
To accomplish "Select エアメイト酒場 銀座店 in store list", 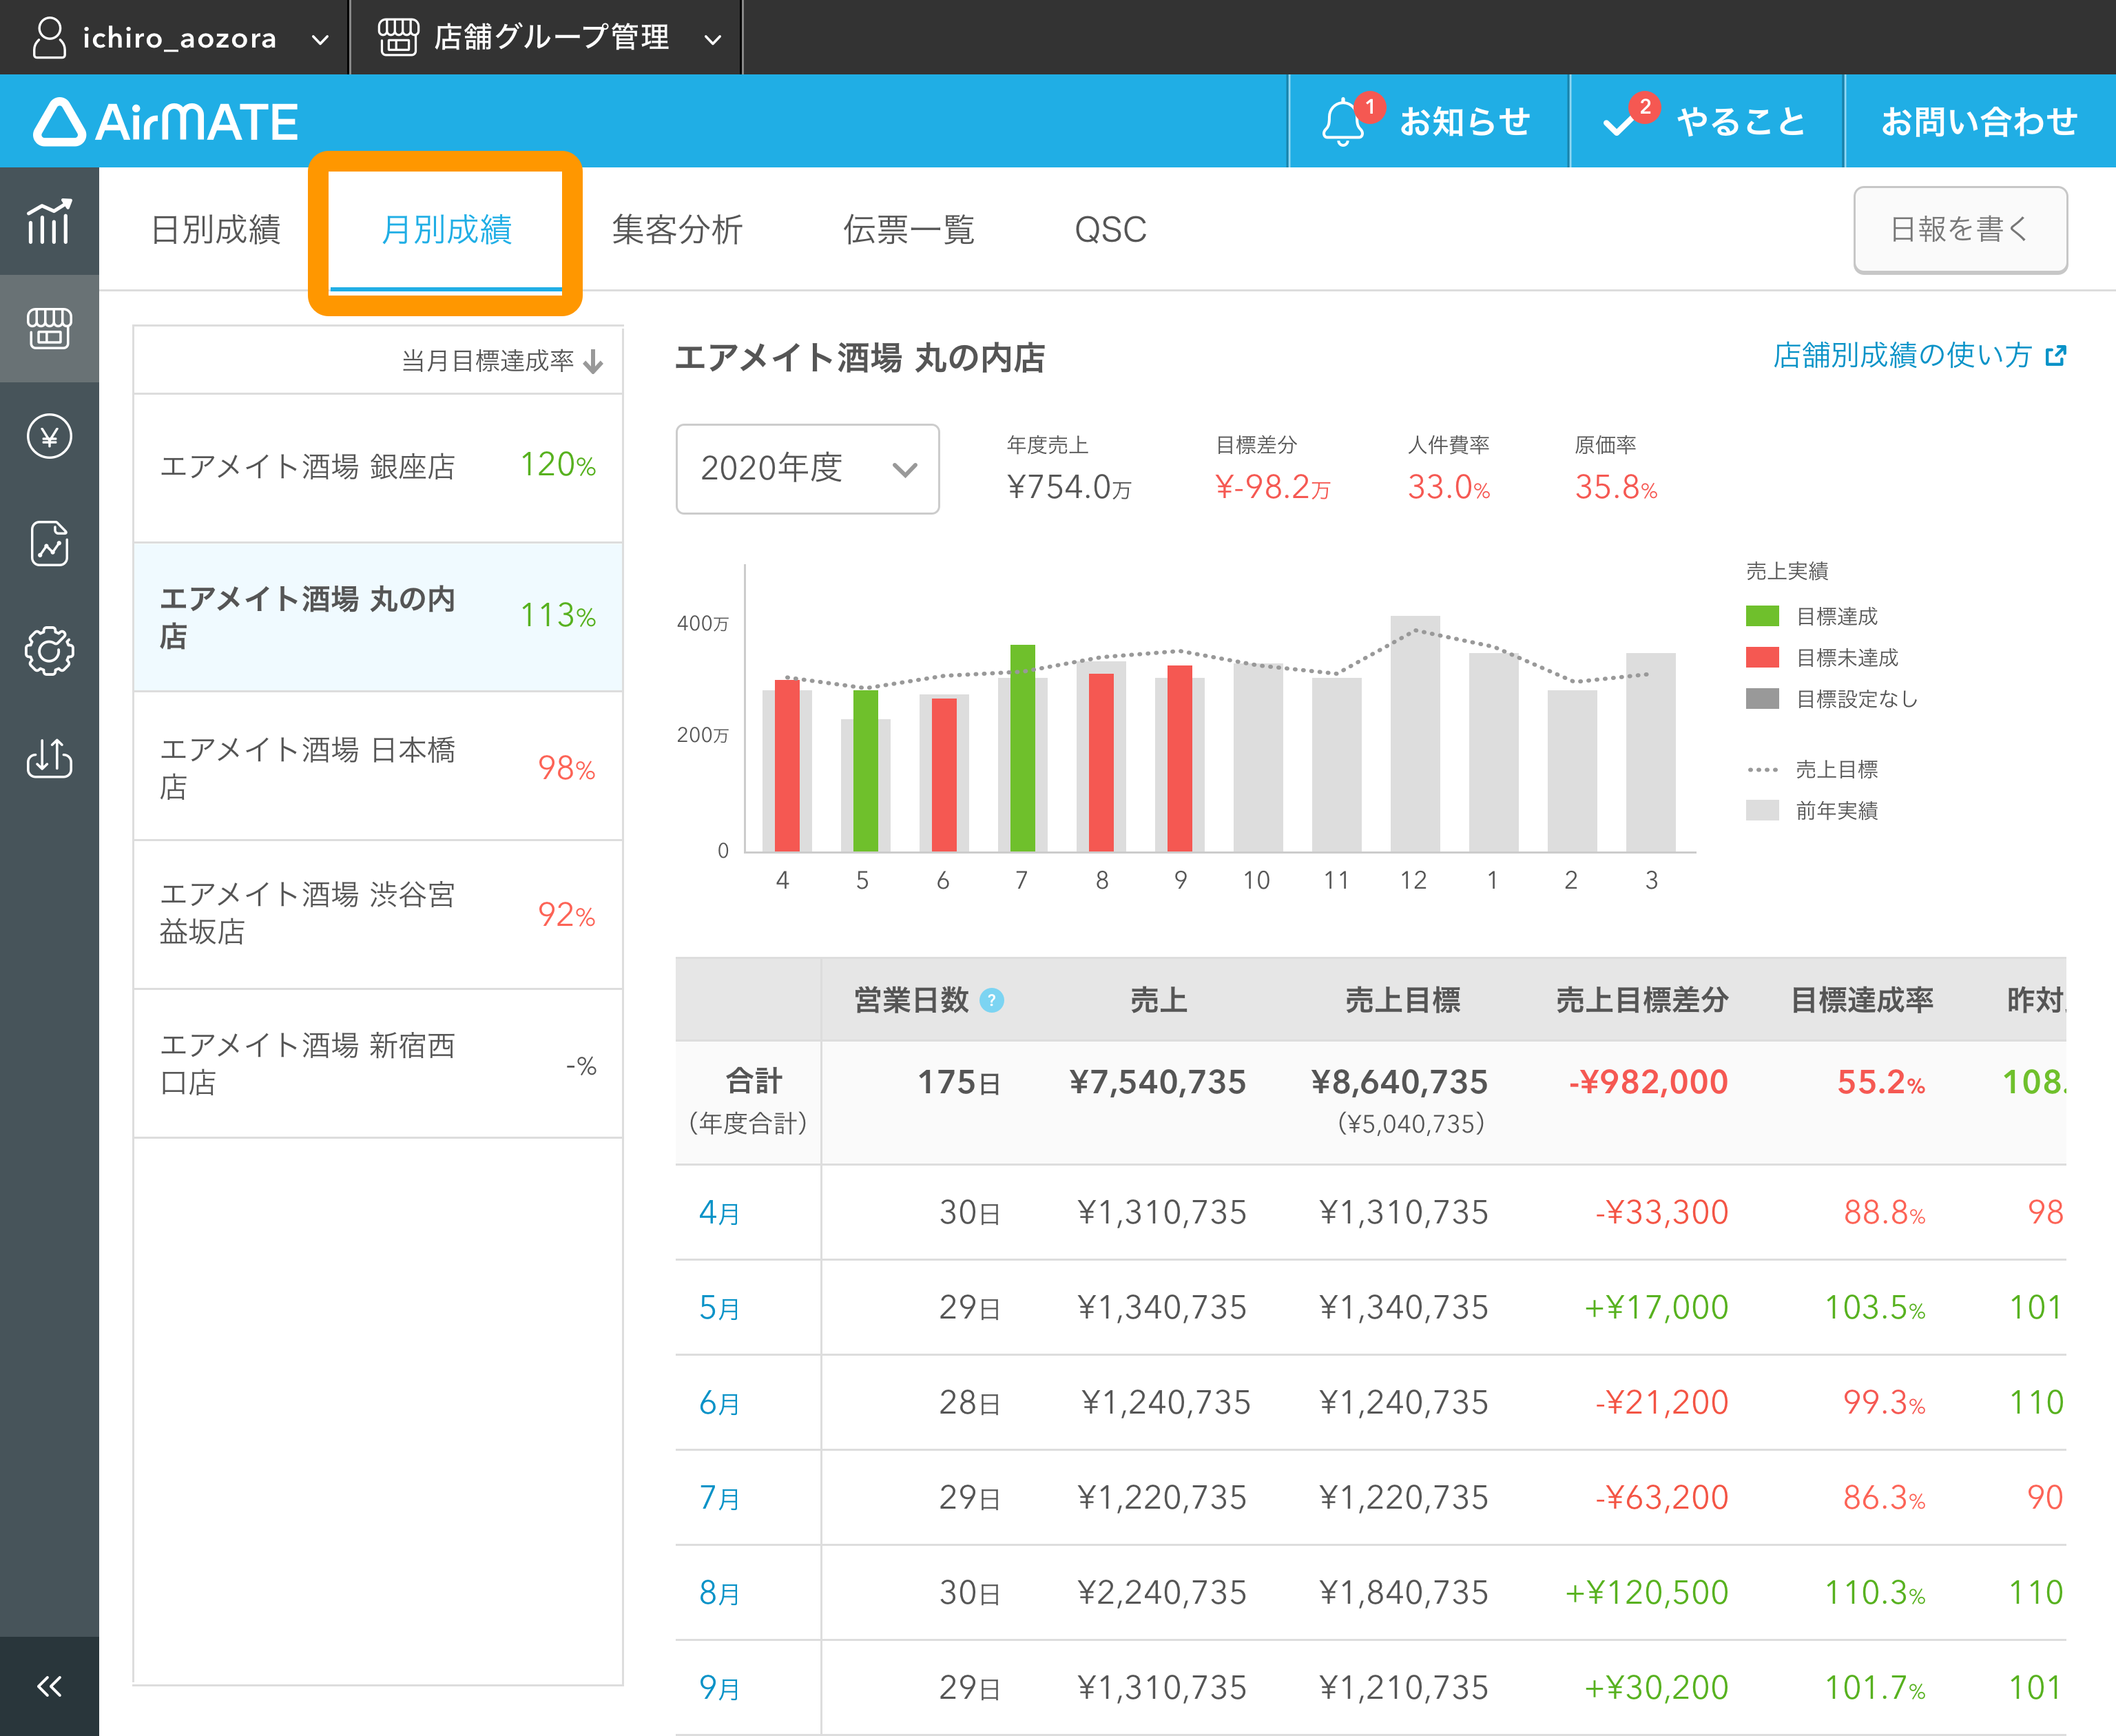I will coord(378,467).
